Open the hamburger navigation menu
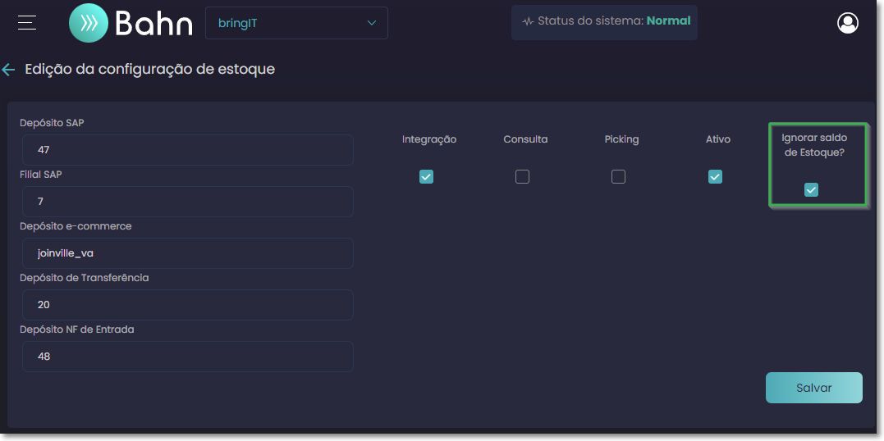The width and height of the screenshot is (884, 441). click(x=26, y=22)
